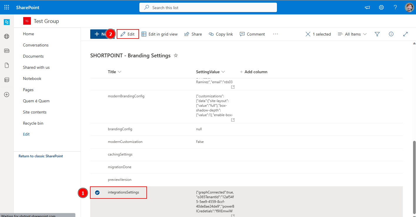Open Pages in site navigation
Image resolution: width=416 pixels, height=217 pixels.
[x=28, y=90]
